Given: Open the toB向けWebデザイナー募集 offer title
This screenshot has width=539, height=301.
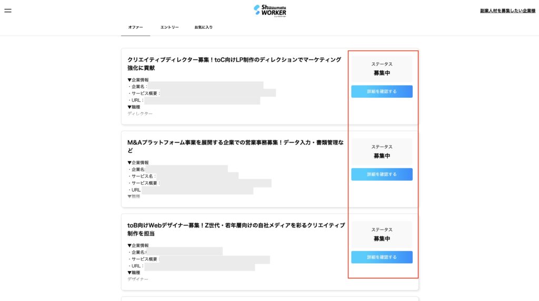Looking at the screenshot, I should tap(236, 229).
